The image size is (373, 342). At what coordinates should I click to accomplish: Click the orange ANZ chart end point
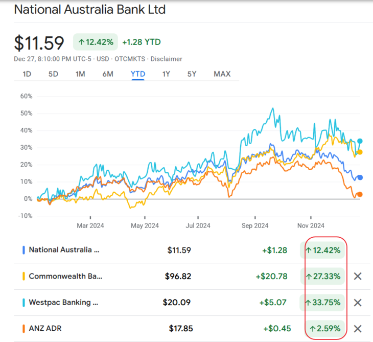point(360,194)
